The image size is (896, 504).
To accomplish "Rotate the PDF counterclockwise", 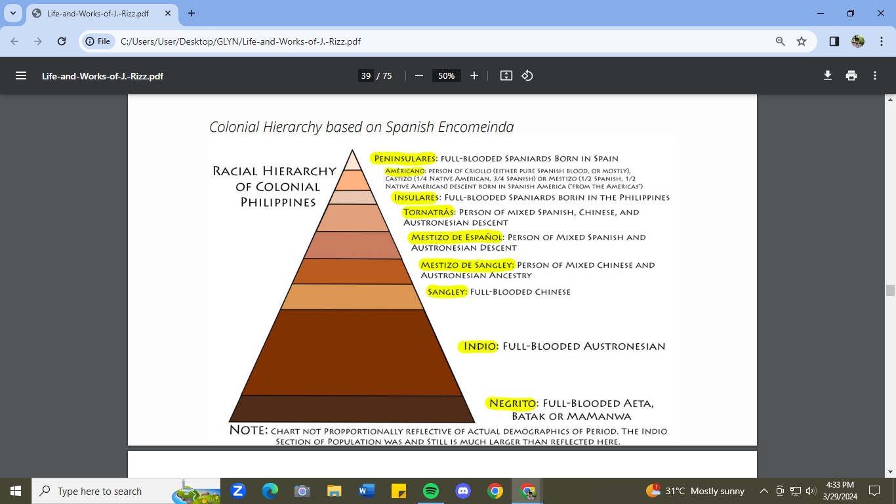I will (x=527, y=75).
